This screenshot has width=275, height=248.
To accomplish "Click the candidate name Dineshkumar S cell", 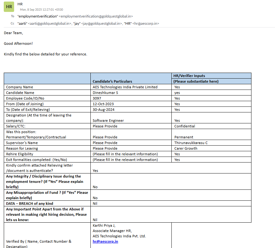I will [x=105, y=93].
